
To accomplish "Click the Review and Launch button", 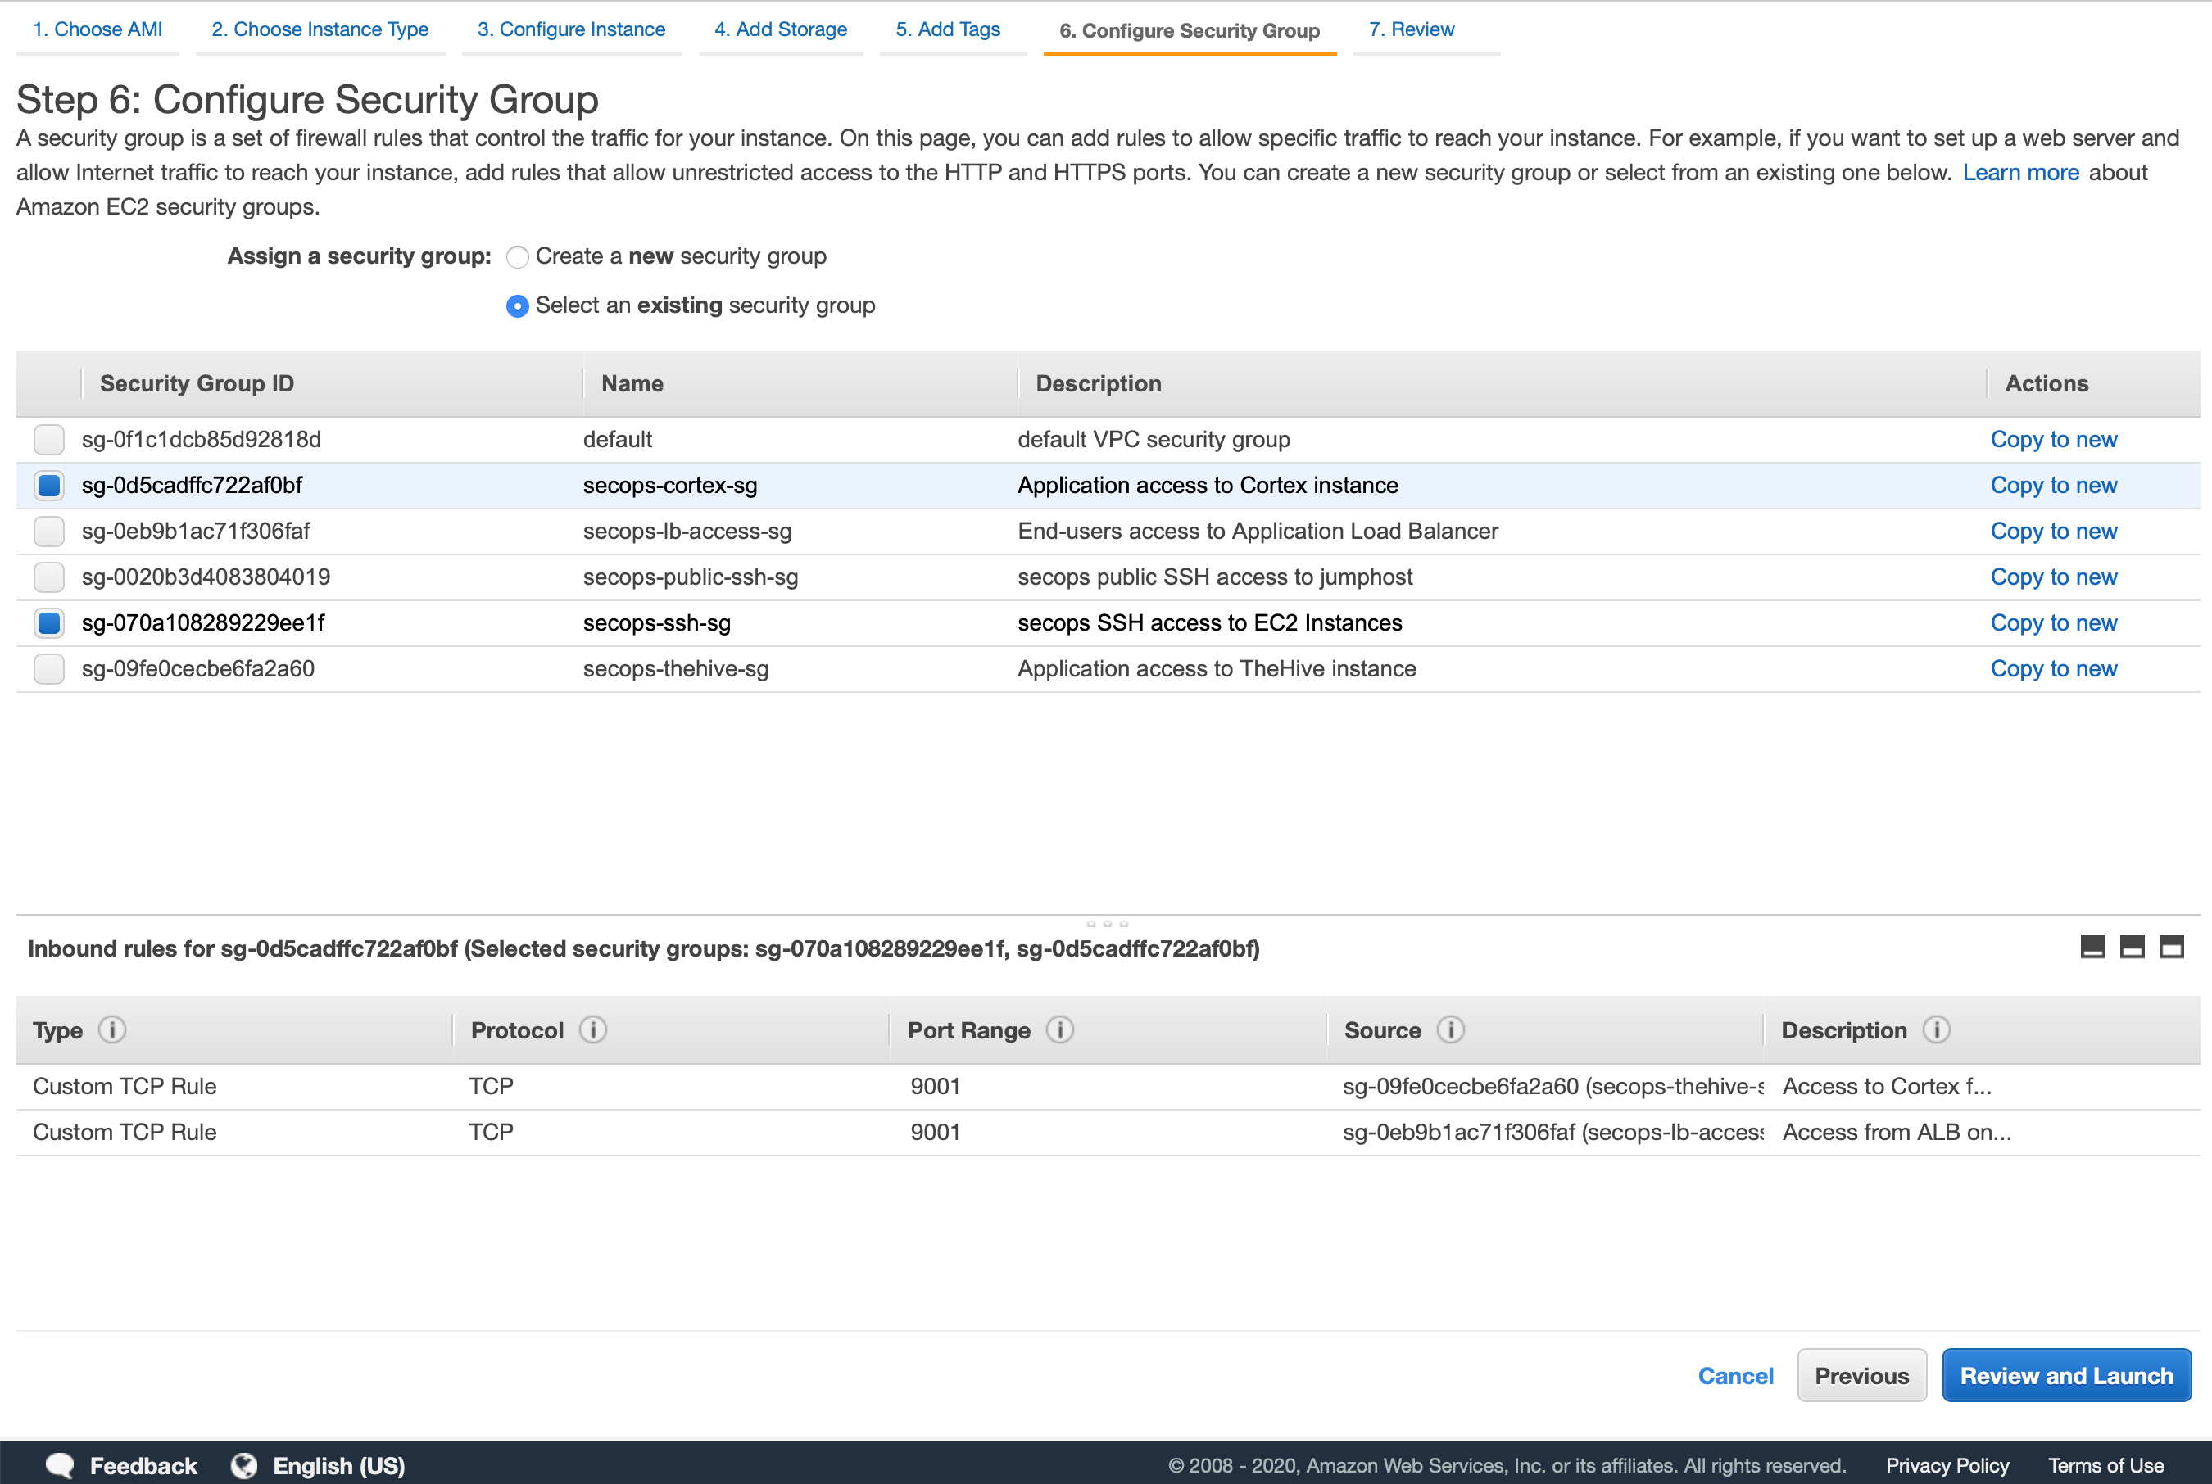I will click(2066, 1375).
